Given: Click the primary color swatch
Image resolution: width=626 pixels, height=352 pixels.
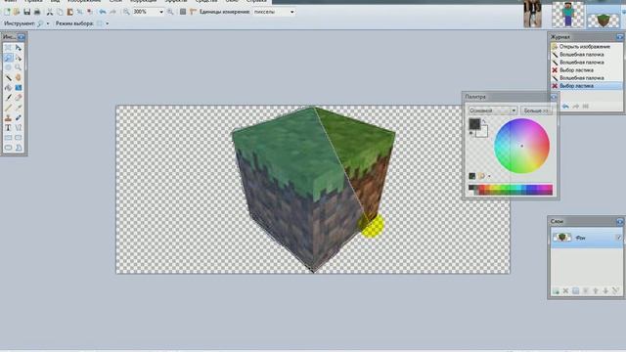Looking at the screenshot, I should [x=474, y=124].
